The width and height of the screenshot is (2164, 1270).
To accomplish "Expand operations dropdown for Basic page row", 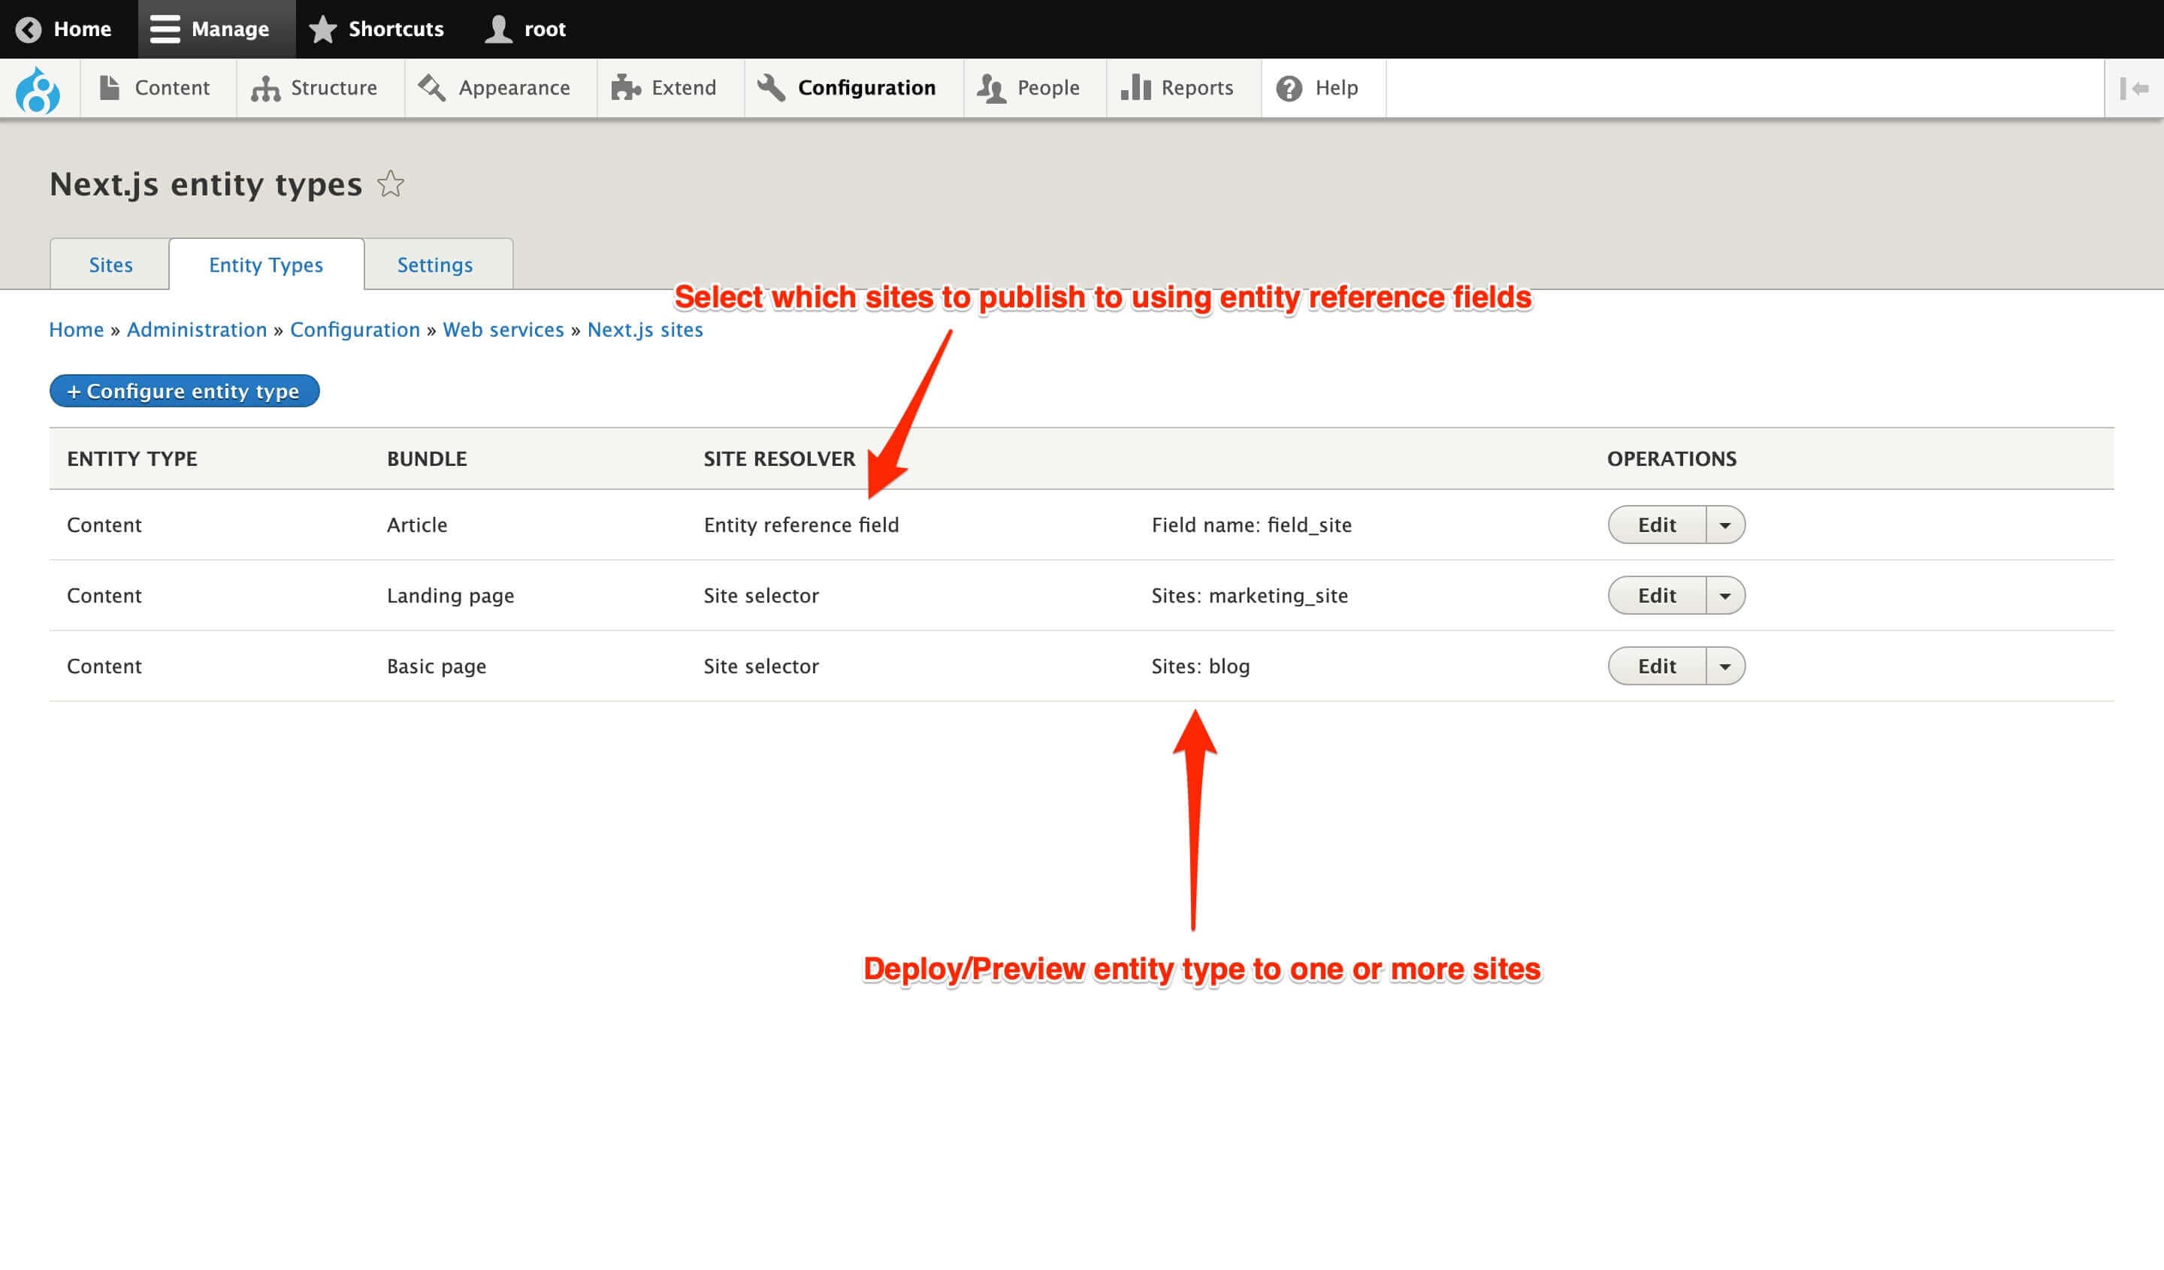I will [1725, 666].
